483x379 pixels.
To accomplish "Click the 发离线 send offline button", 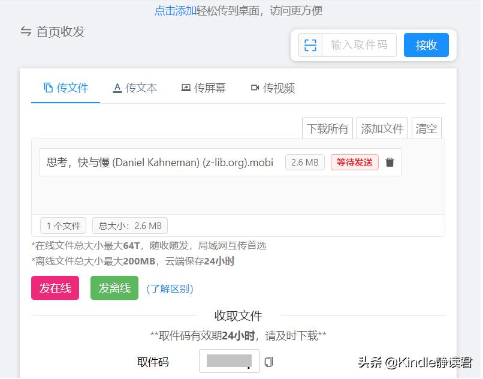I will coord(114,288).
